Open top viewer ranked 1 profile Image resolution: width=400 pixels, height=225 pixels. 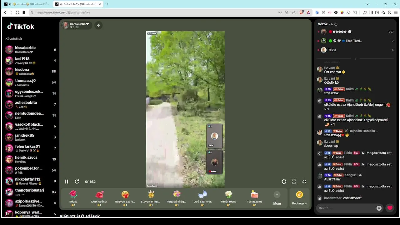click(355, 32)
